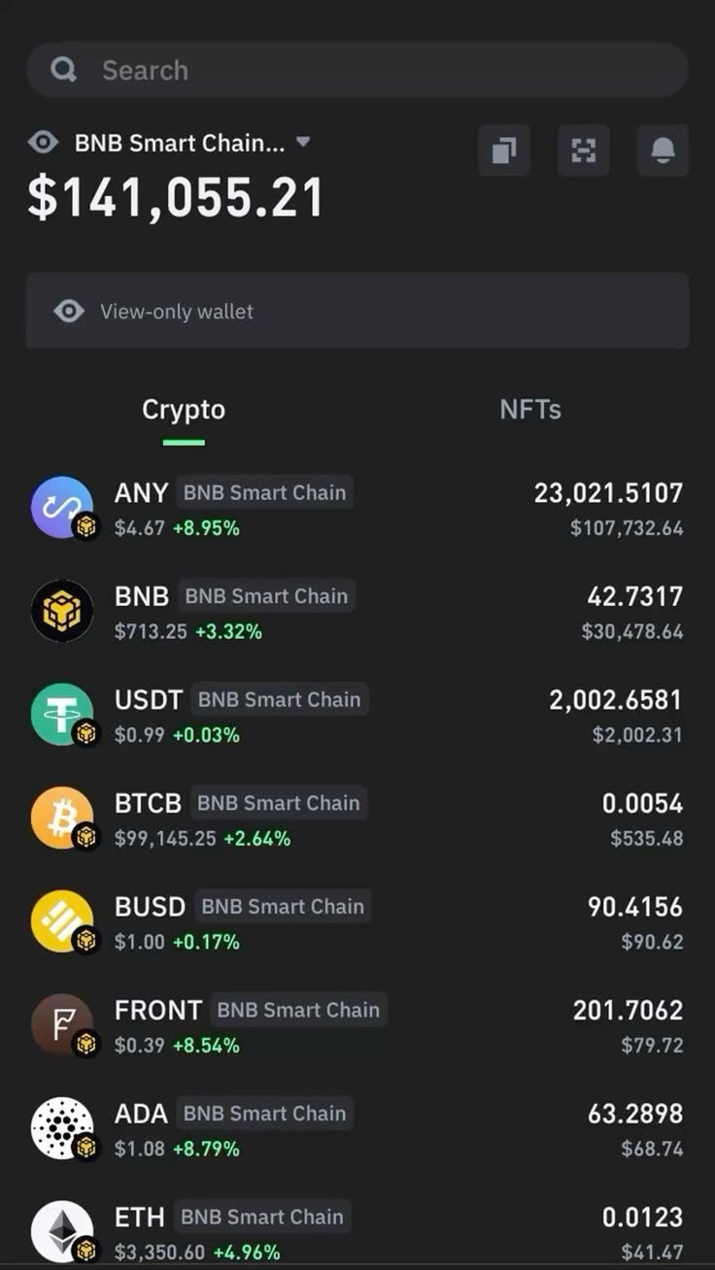This screenshot has height=1270, width=715.
Task: Click the copy address icon
Action: pos(504,150)
